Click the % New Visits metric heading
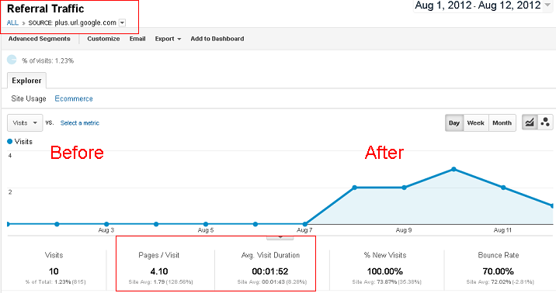This screenshot has height=293, width=556. coord(385,255)
